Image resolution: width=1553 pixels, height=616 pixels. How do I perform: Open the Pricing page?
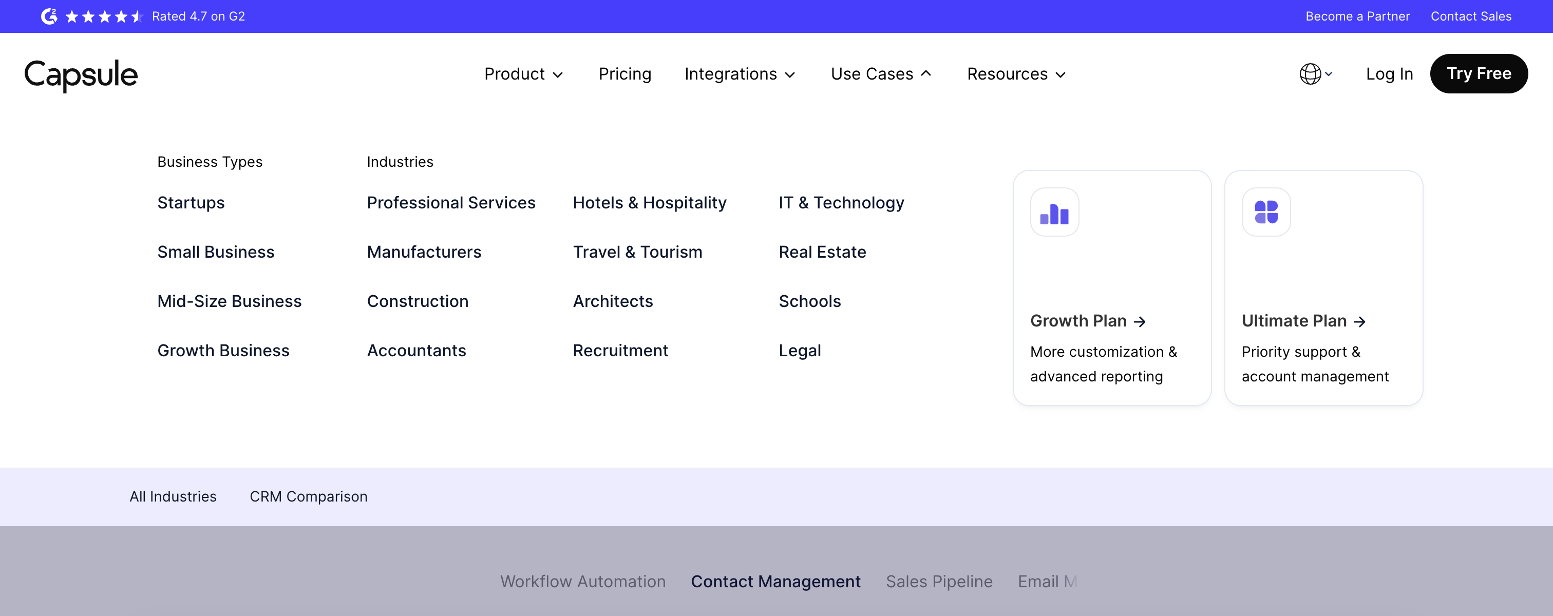(624, 73)
